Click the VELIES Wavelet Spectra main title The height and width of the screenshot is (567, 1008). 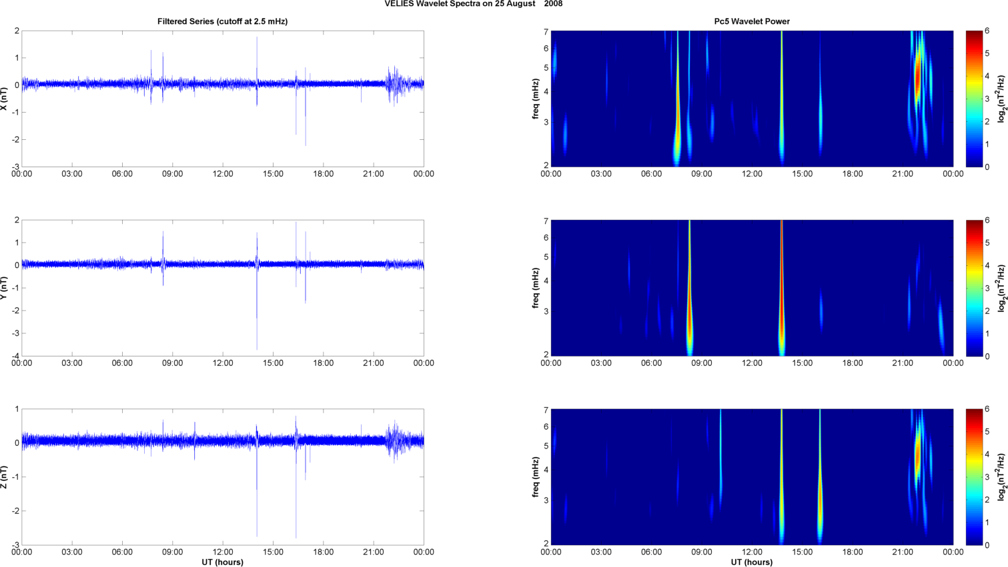point(473,4)
